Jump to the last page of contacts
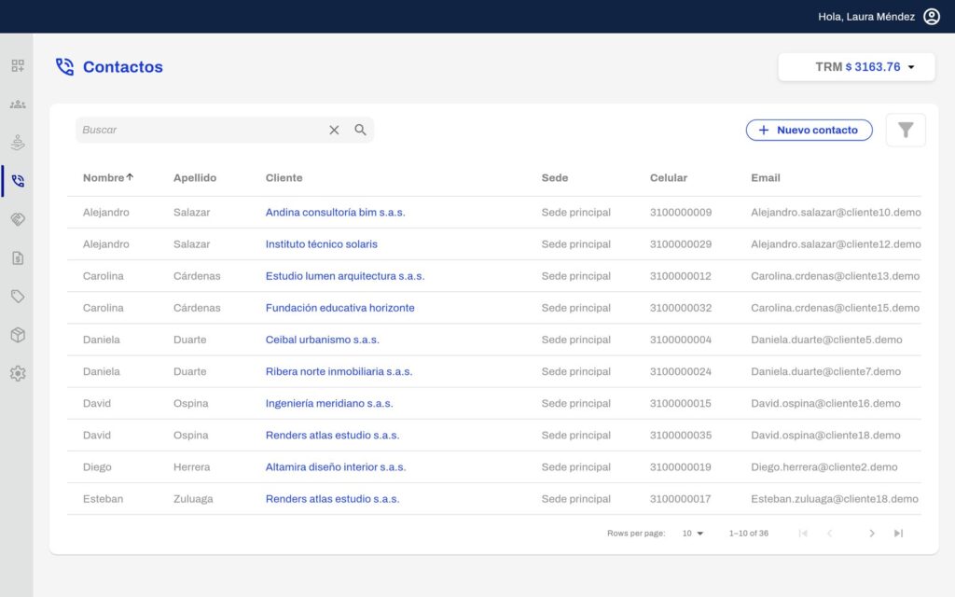Screen dimensions: 955x597 898,533
